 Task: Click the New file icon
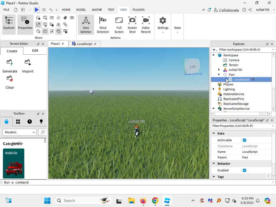tap(16, 10)
